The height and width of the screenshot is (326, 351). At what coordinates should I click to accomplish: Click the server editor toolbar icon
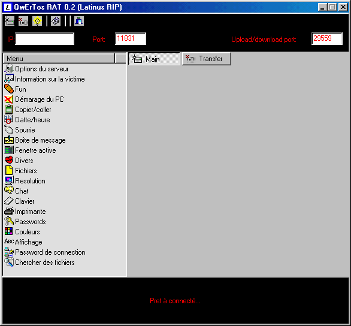click(56, 21)
